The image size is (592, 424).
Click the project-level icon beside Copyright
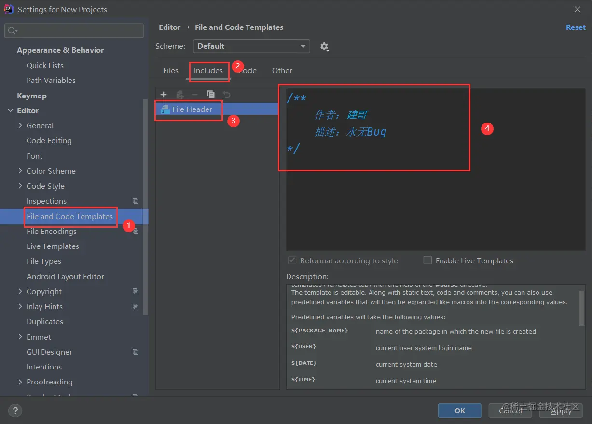click(135, 292)
